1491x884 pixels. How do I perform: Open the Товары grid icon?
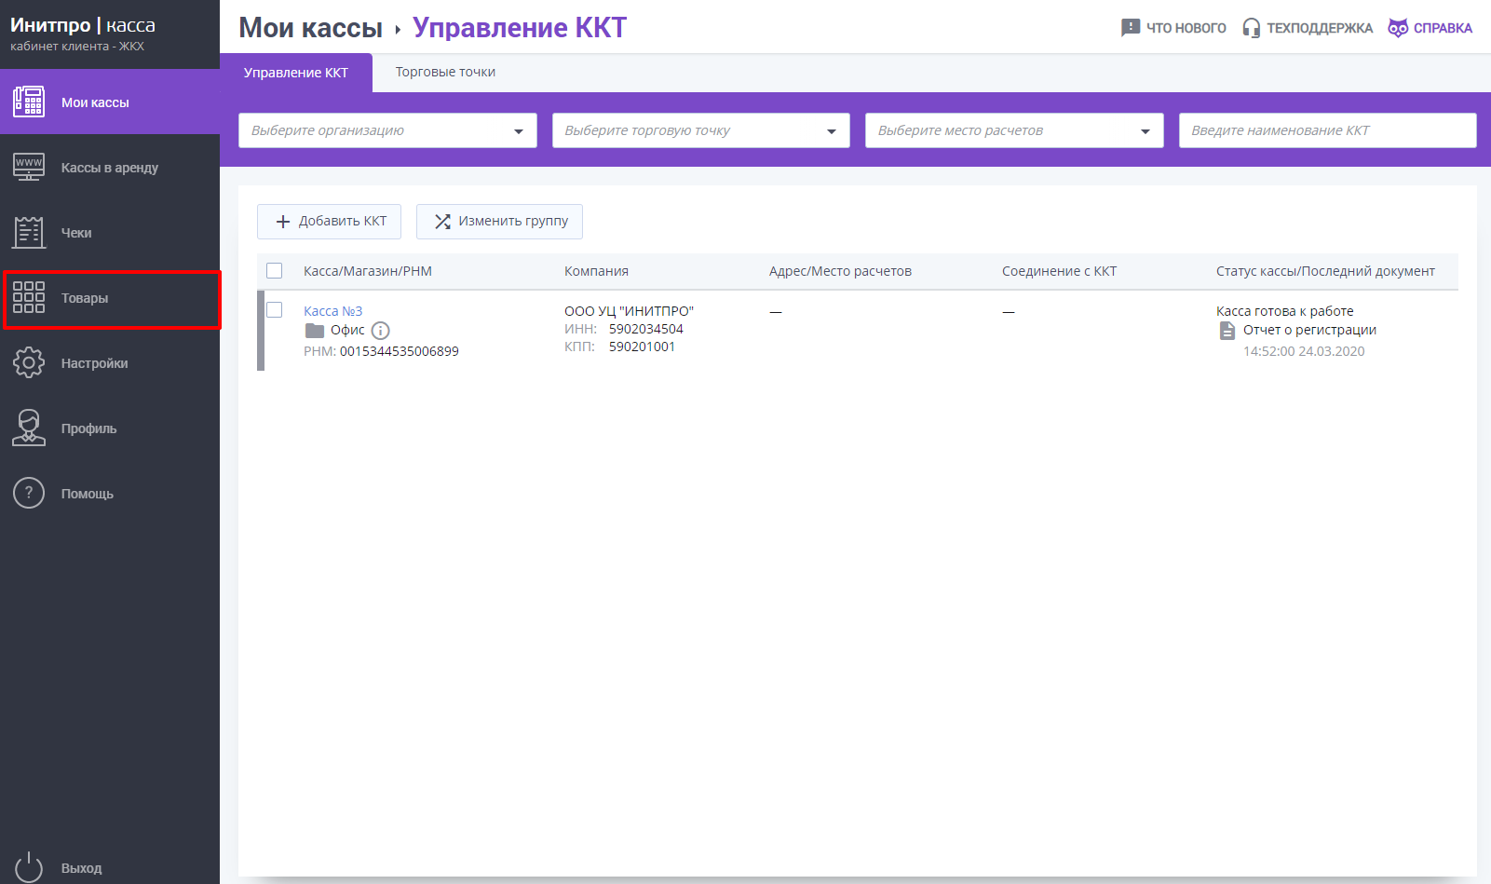(x=29, y=297)
